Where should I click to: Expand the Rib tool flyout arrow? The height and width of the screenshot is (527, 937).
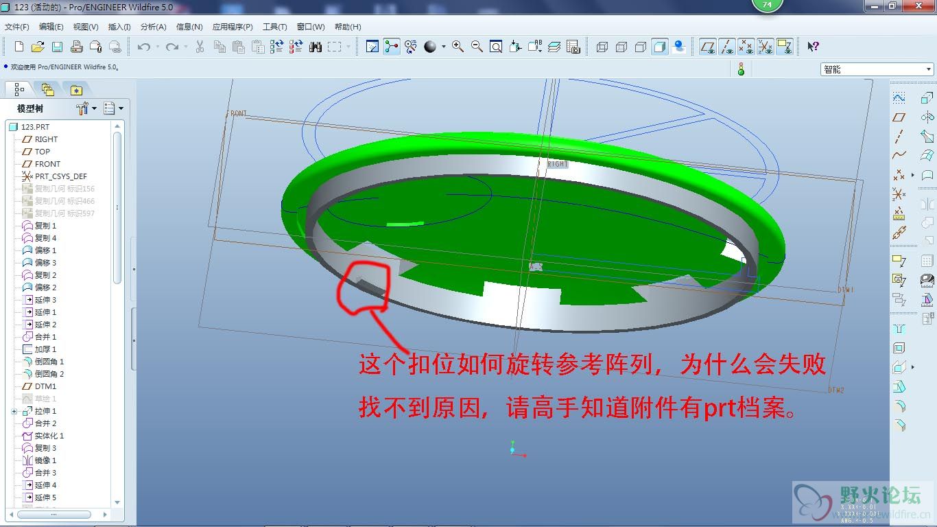(912, 368)
